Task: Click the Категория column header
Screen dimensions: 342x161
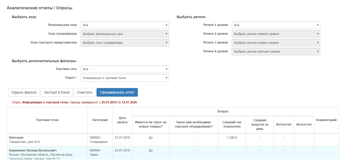Action: [x=100, y=120]
